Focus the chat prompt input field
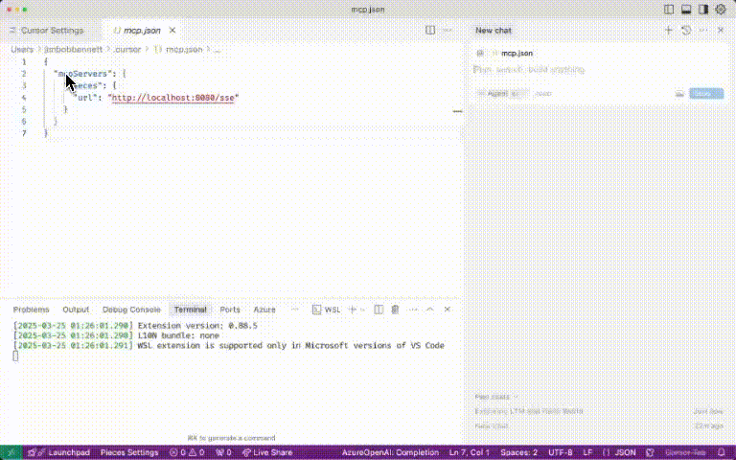This screenshot has height=460, width=736. coord(599,69)
